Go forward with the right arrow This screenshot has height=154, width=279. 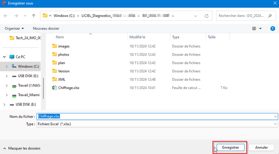(16, 16)
